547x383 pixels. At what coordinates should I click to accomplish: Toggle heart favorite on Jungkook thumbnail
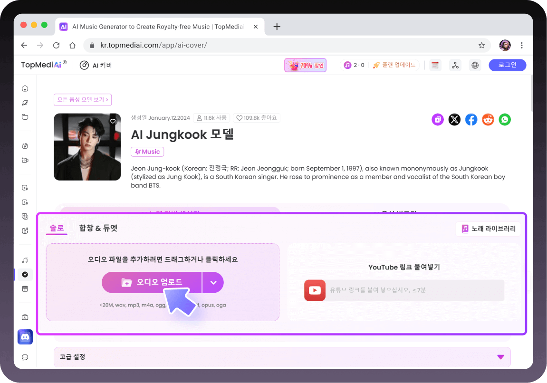pos(113,122)
